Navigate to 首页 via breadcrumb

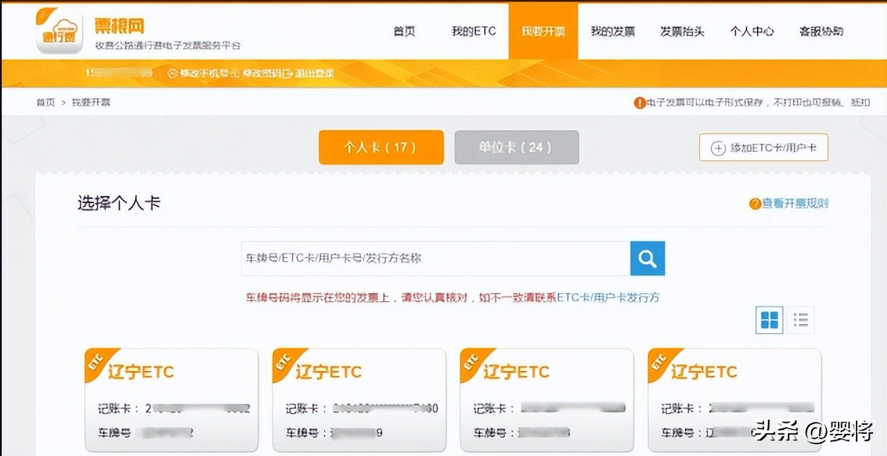pos(45,102)
